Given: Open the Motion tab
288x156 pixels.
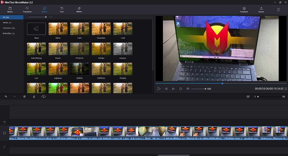Looking at the screenshot, I should [79, 10].
